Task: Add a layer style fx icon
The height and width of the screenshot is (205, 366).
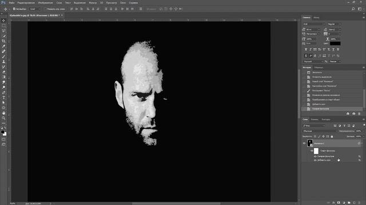Action: tap(333, 203)
